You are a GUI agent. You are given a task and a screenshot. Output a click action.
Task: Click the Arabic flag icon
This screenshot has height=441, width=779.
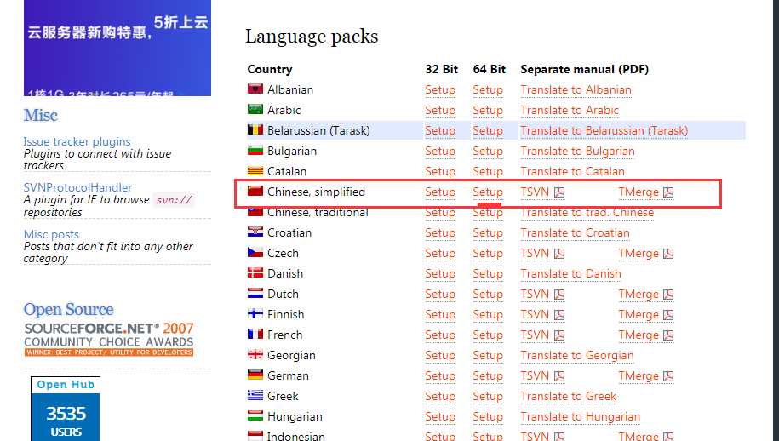pyautogui.click(x=255, y=109)
